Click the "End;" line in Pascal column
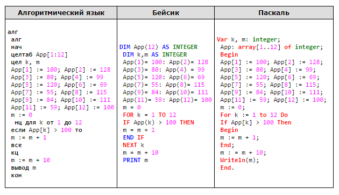Viewport: 339px width, 195px height. [x=227, y=145]
